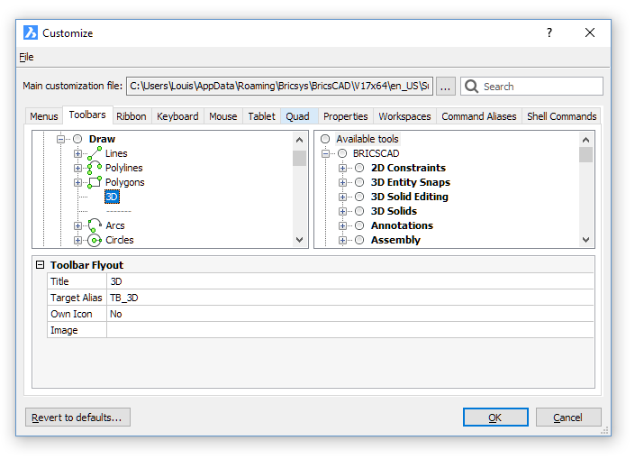Select the 2D Constraints radio circle
This screenshot has width=635, height=459.
(x=359, y=168)
